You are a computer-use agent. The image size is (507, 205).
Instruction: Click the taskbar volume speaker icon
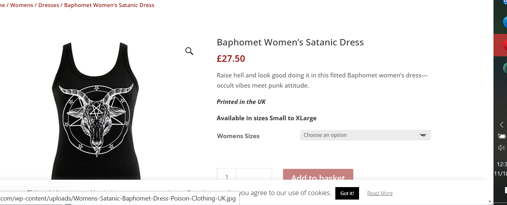501,148
